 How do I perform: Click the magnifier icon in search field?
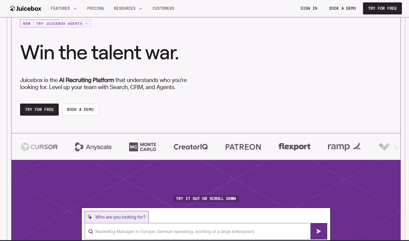(x=91, y=232)
